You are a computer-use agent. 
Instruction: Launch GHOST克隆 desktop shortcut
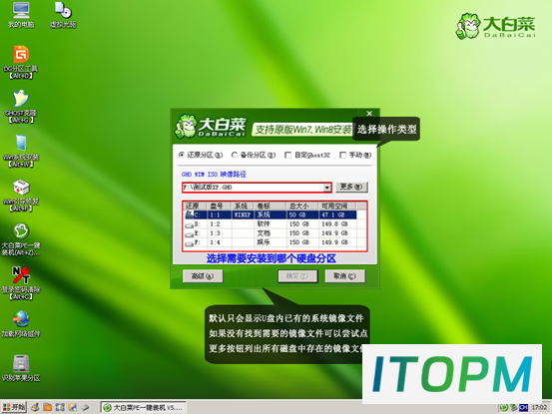(x=21, y=107)
